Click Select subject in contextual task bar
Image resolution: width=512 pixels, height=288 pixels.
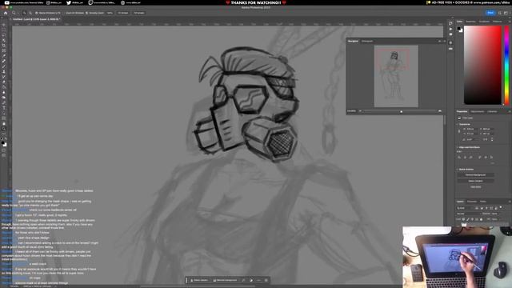(199, 280)
